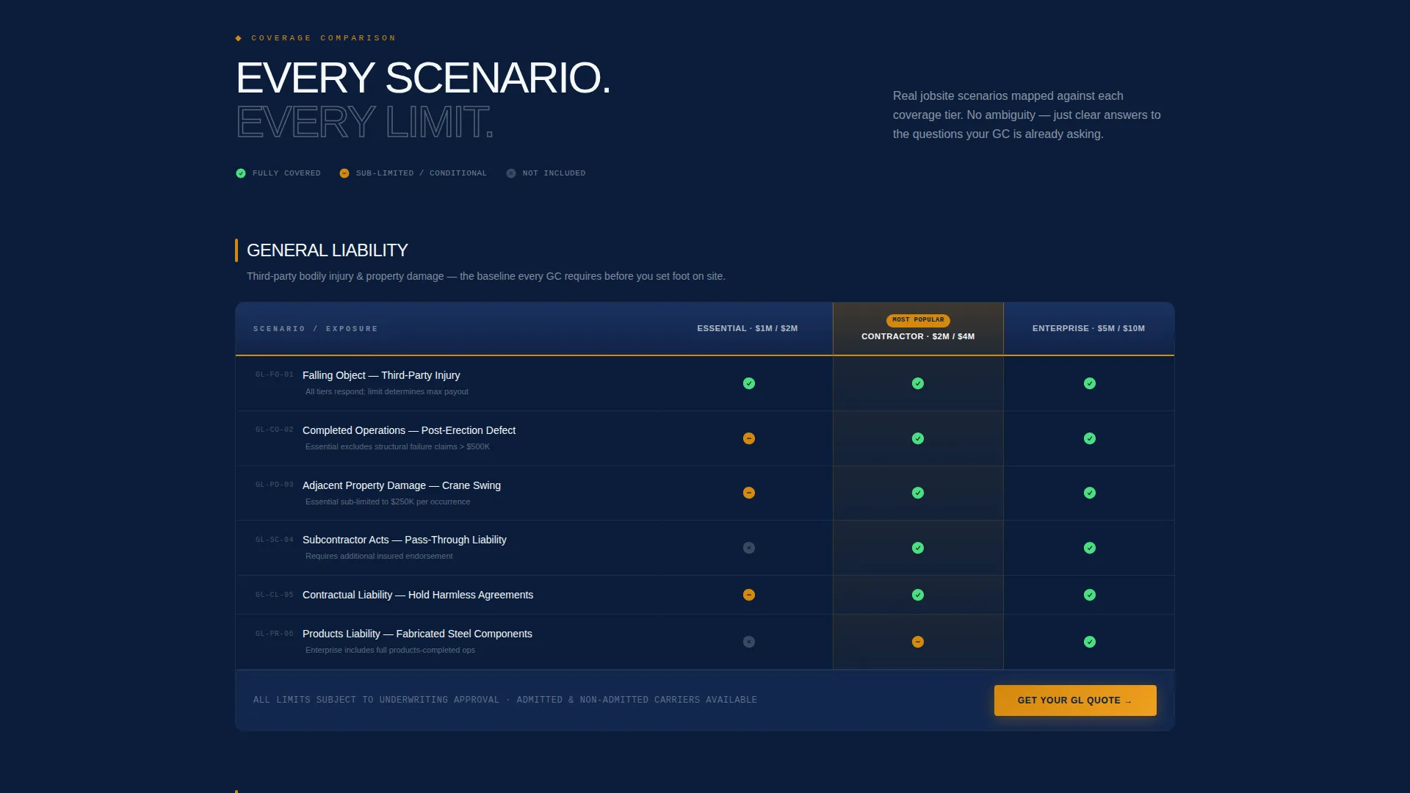1410x793 pixels.
Task: Click Subcontractor Acts — Pass-Through Liability title
Action: tap(405, 540)
